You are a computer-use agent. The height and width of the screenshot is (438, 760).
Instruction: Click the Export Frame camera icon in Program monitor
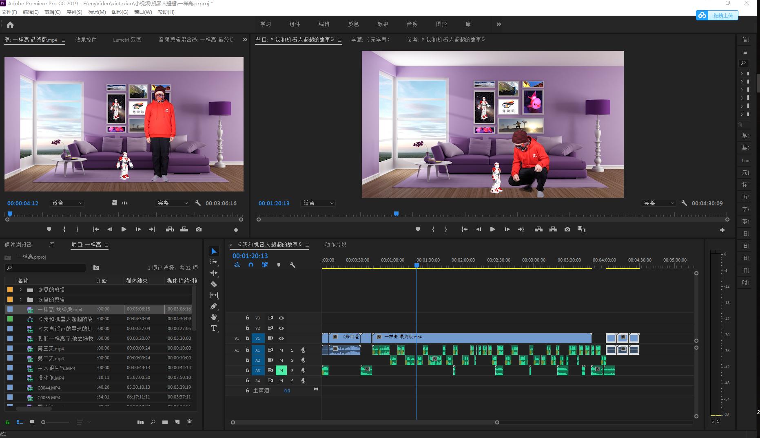tap(567, 229)
